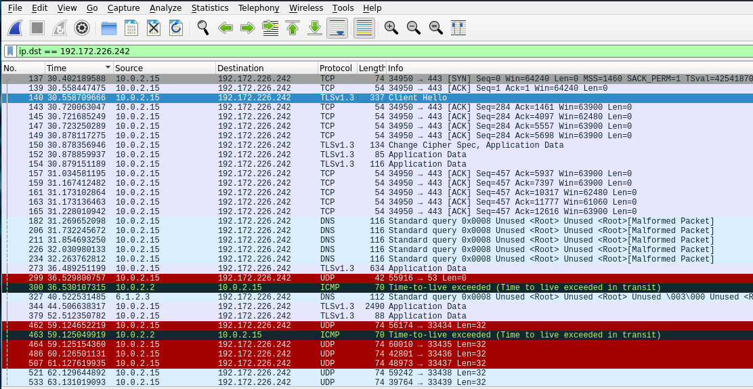Select packet 150 Change Cipher Spec row
753x389 pixels.
[x=376, y=145]
